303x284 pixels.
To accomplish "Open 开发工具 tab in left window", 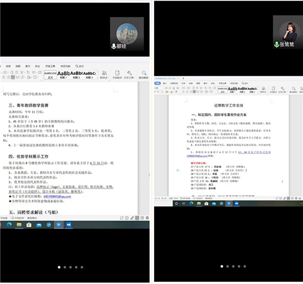I will pyautogui.click(x=50, y=66).
